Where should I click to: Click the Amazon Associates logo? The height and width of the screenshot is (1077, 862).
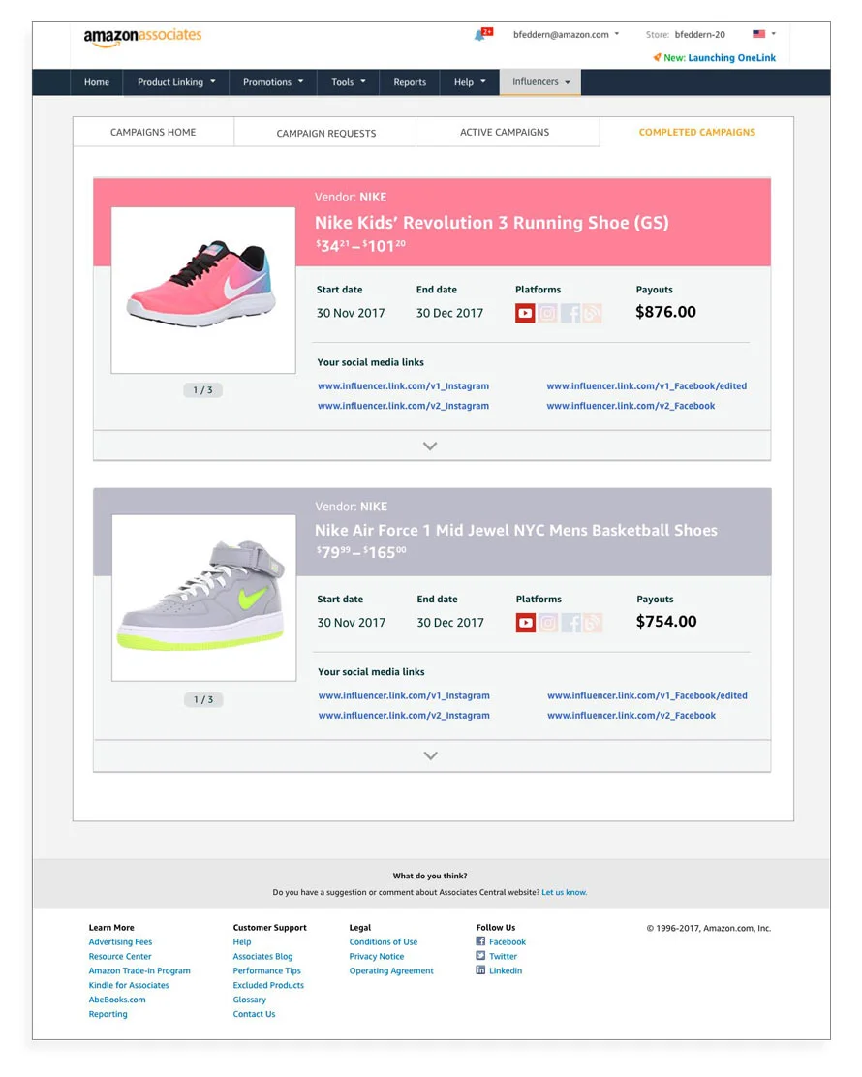[143, 37]
